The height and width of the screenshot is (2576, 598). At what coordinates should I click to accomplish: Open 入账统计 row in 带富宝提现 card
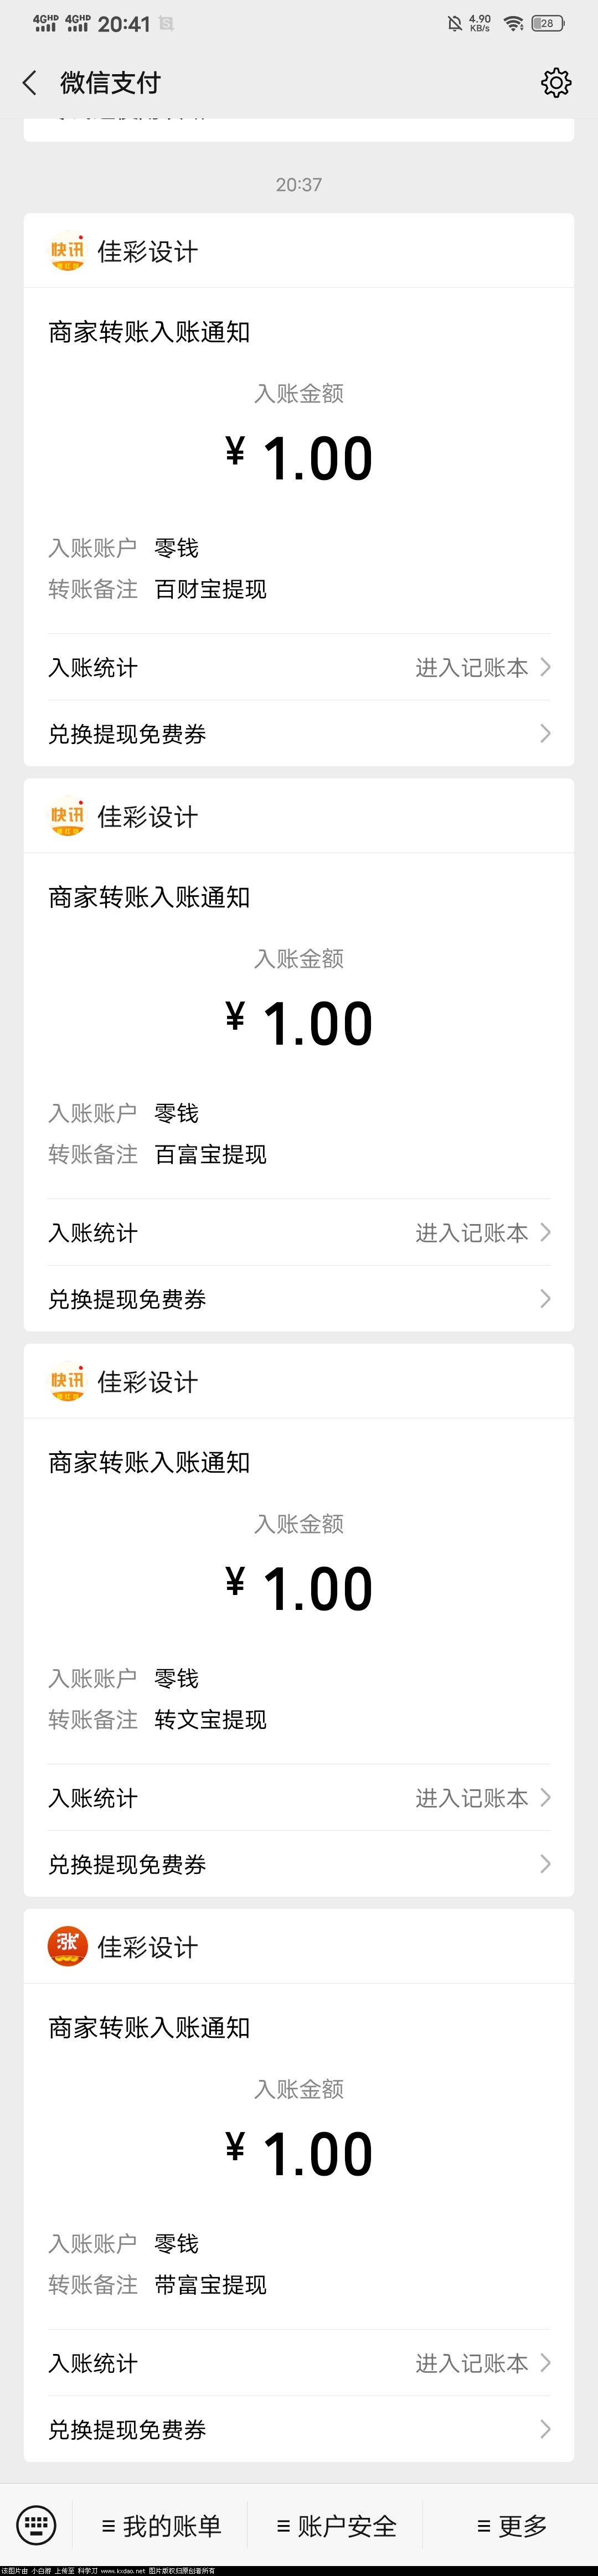coord(93,2363)
